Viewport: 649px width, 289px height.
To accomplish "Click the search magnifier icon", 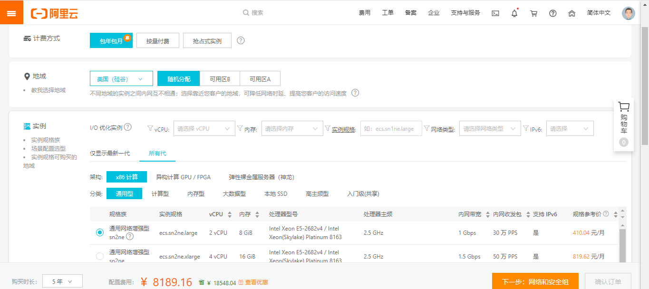I will point(246,13).
